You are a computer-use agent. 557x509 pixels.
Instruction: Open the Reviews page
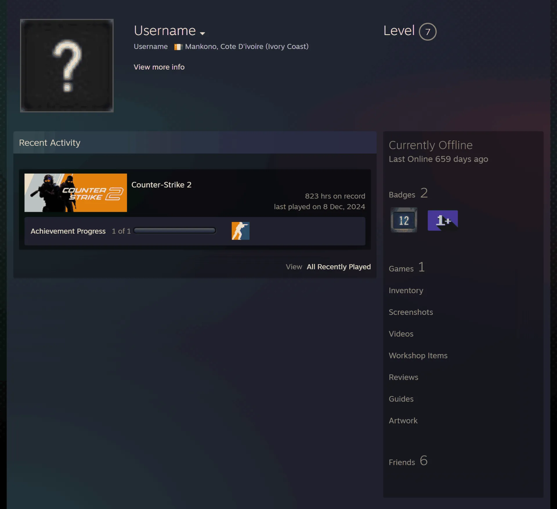coord(404,377)
